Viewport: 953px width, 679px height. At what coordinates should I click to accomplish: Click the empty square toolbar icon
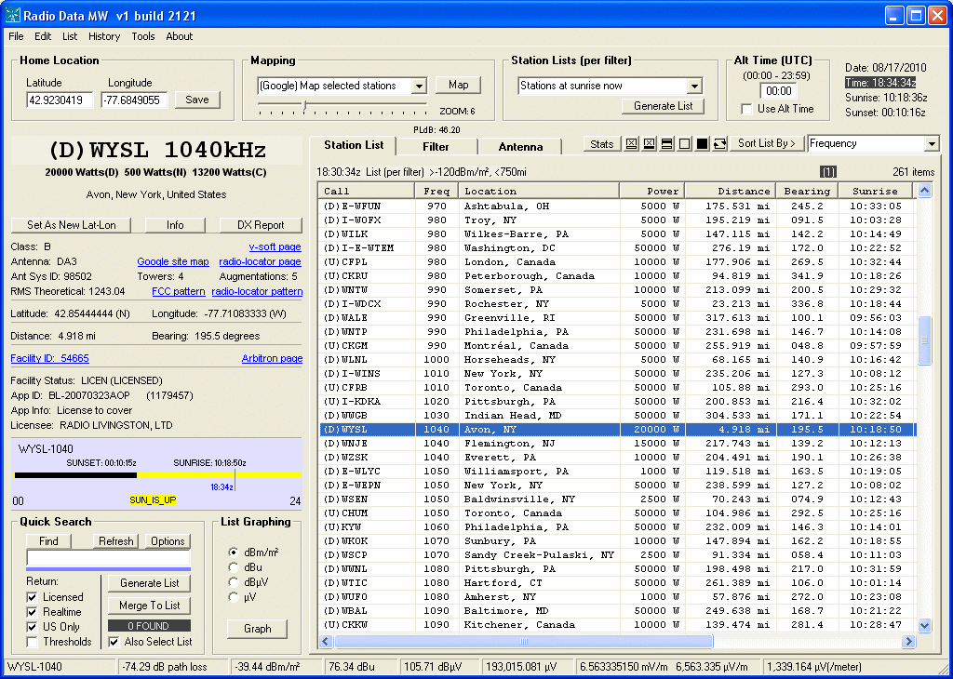pyautogui.click(x=683, y=144)
